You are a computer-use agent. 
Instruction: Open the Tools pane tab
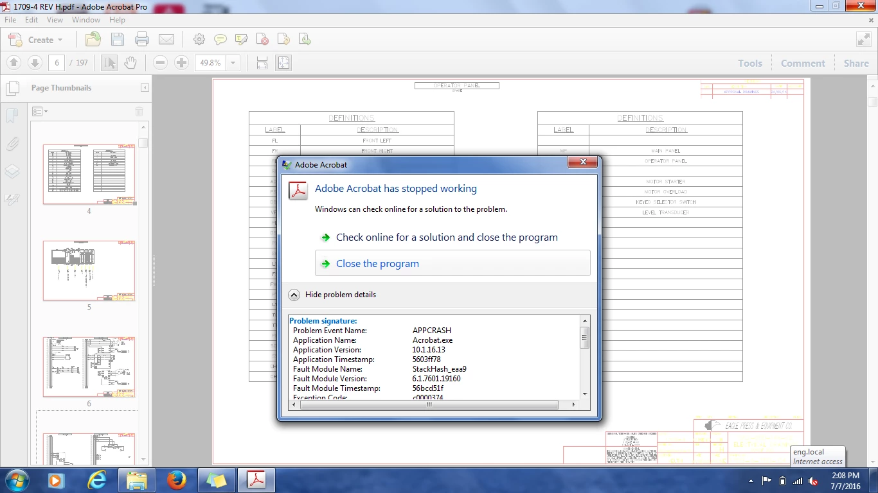tap(750, 63)
